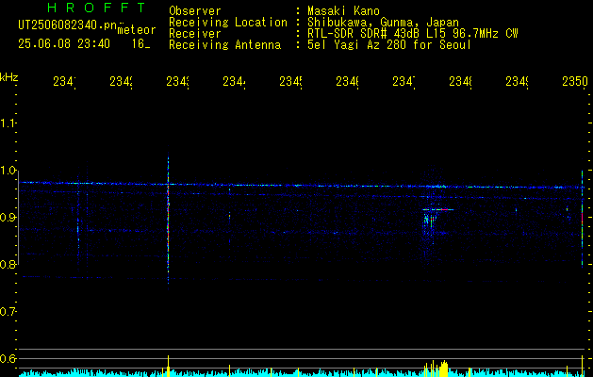
Task: Click the 0.8 frequency axis label
Action: pyautogui.click(x=8, y=265)
